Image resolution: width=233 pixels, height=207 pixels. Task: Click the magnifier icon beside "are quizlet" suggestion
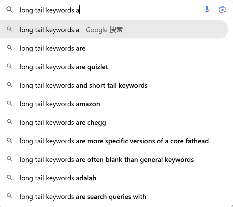click(9, 67)
